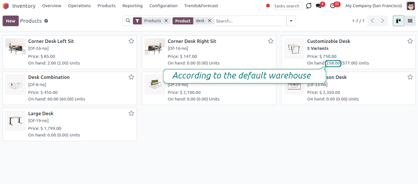Image resolution: width=418 pixels, height=184 pixels.
Task: Toggle favorite star on Customizable Desk
Action: (x=410, y=41)
